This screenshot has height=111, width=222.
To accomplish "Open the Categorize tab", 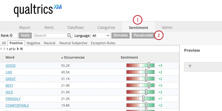I will click(x=106, y=27).
